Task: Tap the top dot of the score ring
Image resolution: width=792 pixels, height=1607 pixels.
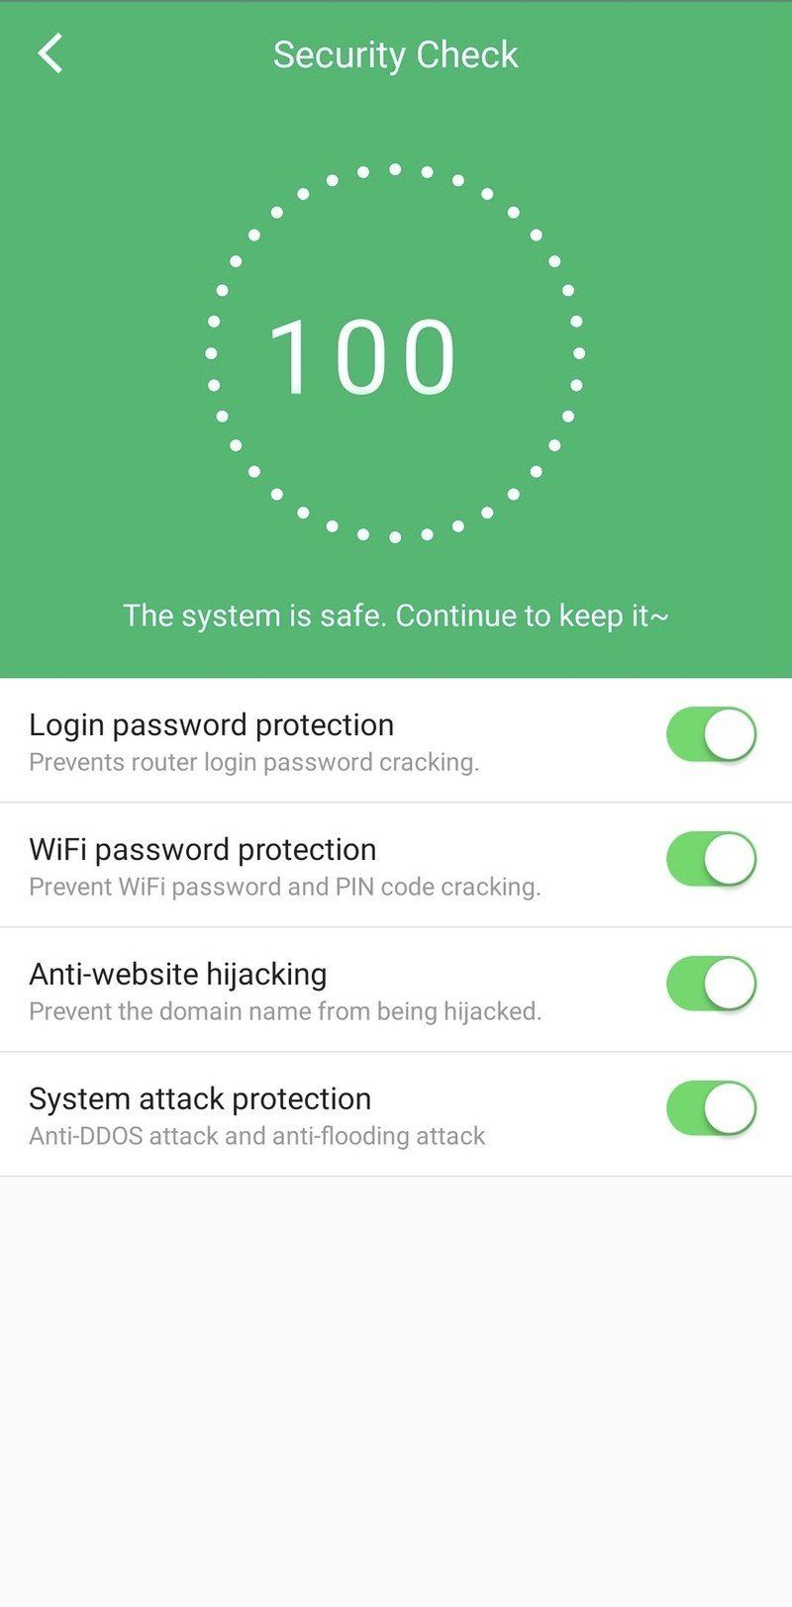Action: pos(395,169)
